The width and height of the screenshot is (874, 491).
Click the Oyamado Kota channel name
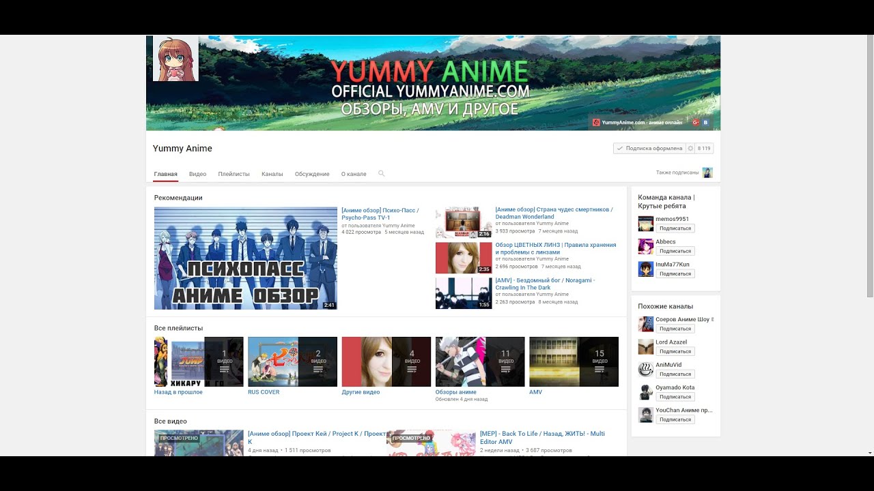click(x=675, y=387)
